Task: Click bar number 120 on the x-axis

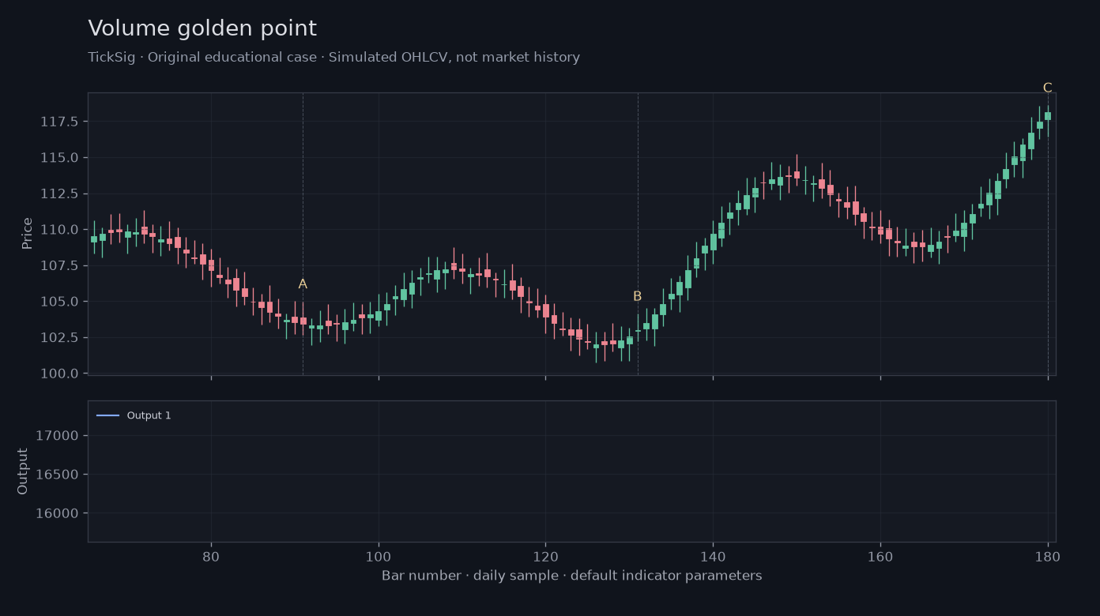Action: pos(545,556)
